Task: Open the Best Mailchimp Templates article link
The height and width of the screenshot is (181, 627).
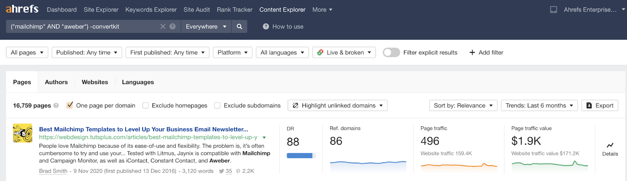Action: [x=143, y=129]
